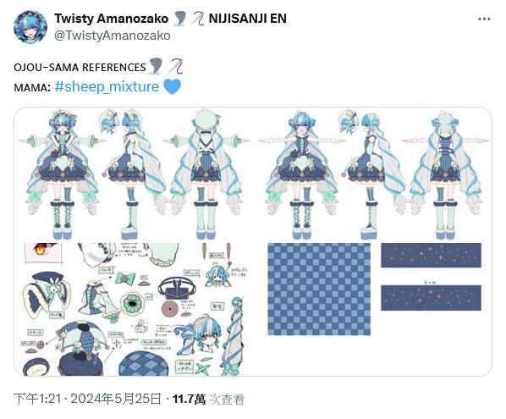Image resolution: width=506 pixels, height=419 pixels.
Task: Click the side-view reference with hat
Action: click(x=134, y=174)
